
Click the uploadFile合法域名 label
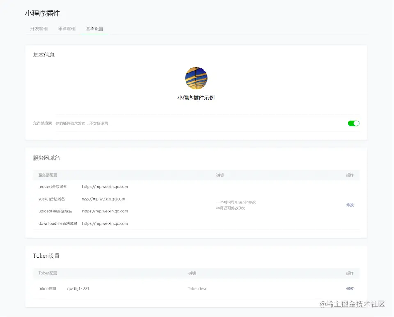tap(55, 211)
